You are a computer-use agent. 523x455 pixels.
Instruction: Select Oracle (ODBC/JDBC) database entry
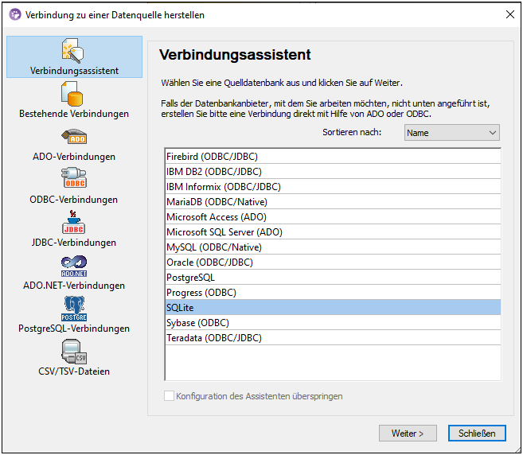click(x=209, y=262)
